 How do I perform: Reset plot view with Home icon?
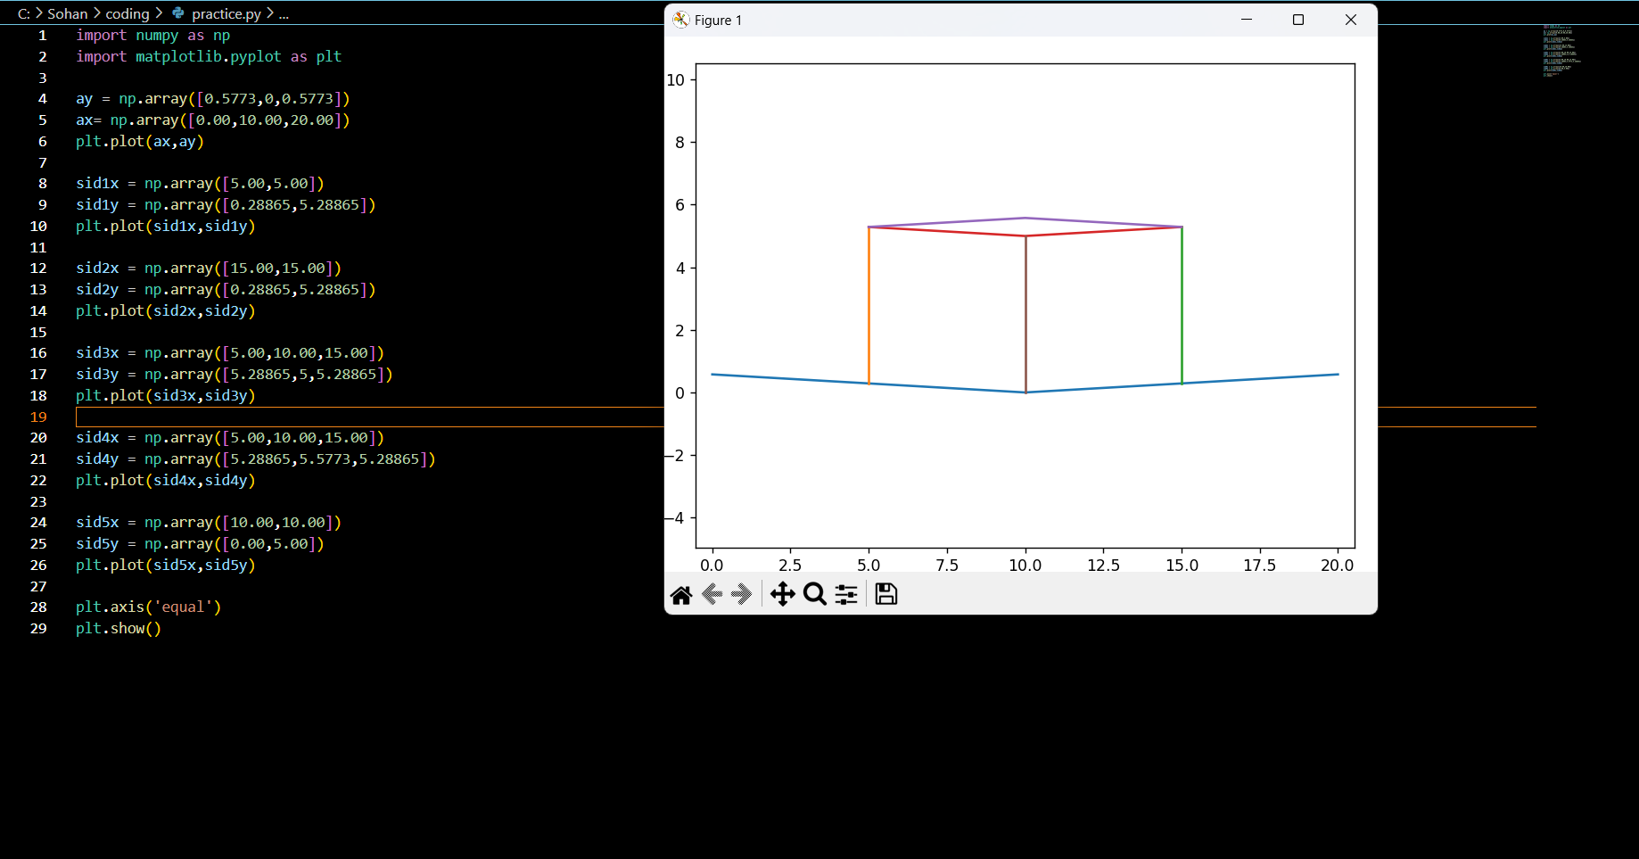coord(681,595)
